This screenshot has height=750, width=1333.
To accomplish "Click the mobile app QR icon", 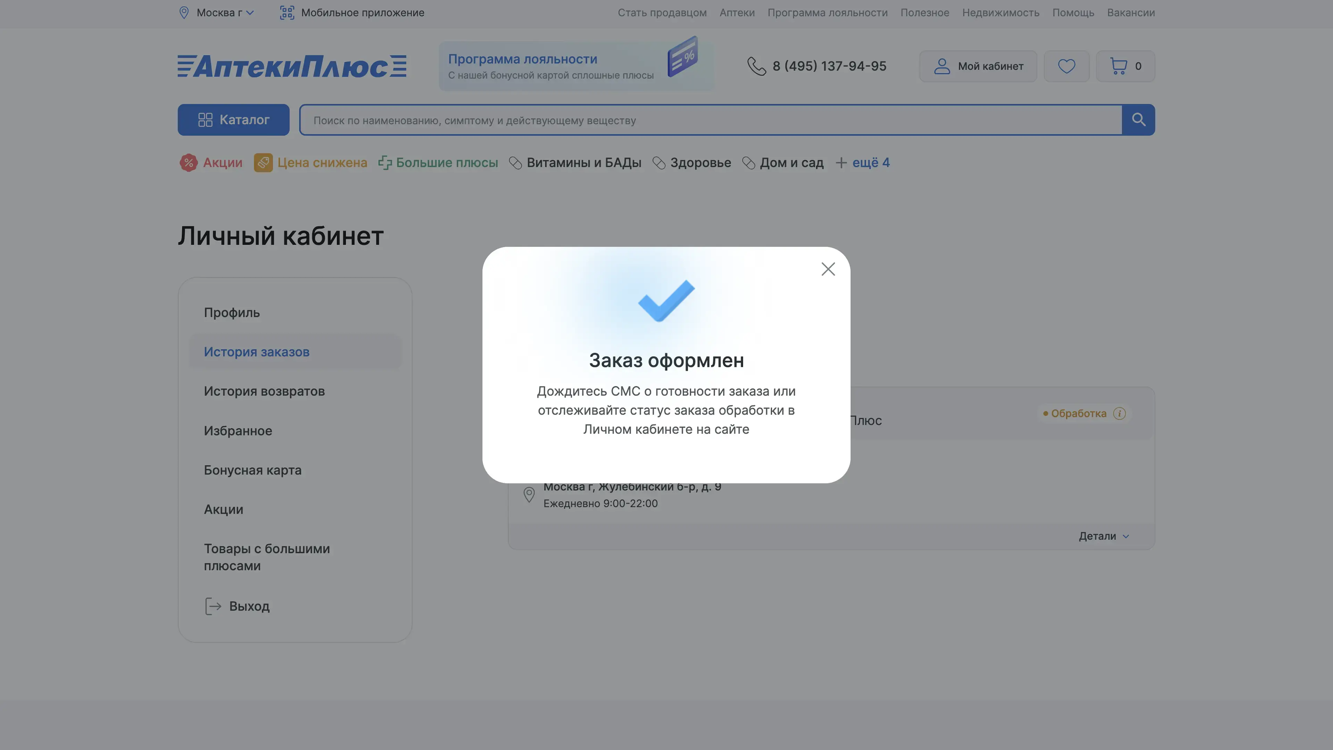I will coord(287,12).
